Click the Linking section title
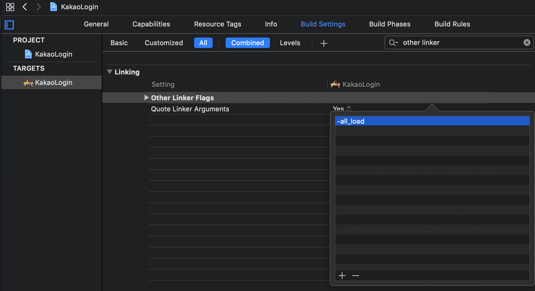The image size is (535, 291). [x=127, y=72]
